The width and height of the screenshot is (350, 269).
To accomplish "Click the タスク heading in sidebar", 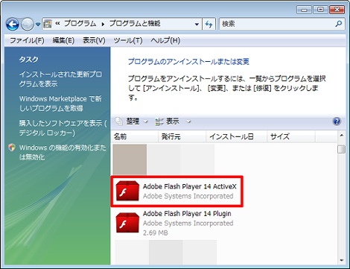I will tap(29, 60).
